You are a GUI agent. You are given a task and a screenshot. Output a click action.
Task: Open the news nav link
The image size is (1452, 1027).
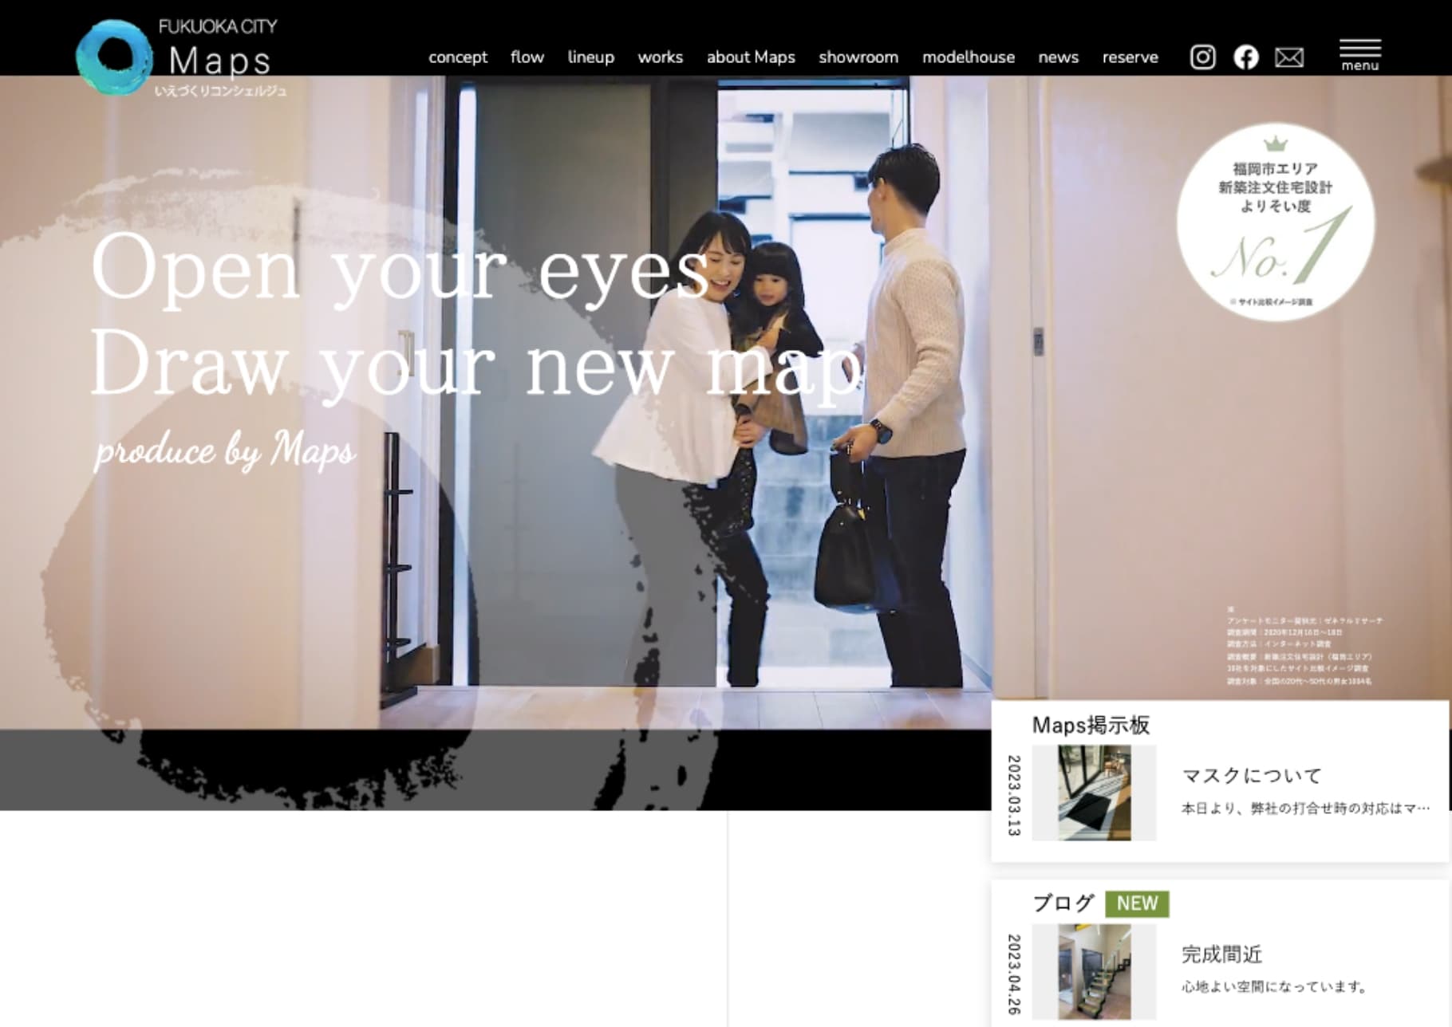click(1058, 57)
